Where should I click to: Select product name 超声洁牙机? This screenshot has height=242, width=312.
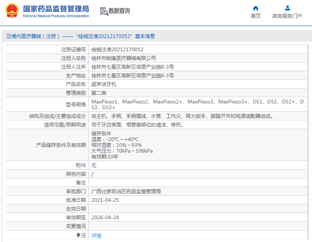tap(104, 84)
